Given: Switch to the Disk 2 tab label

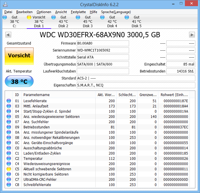Looking at the screenshot, I should click(63, 26).
